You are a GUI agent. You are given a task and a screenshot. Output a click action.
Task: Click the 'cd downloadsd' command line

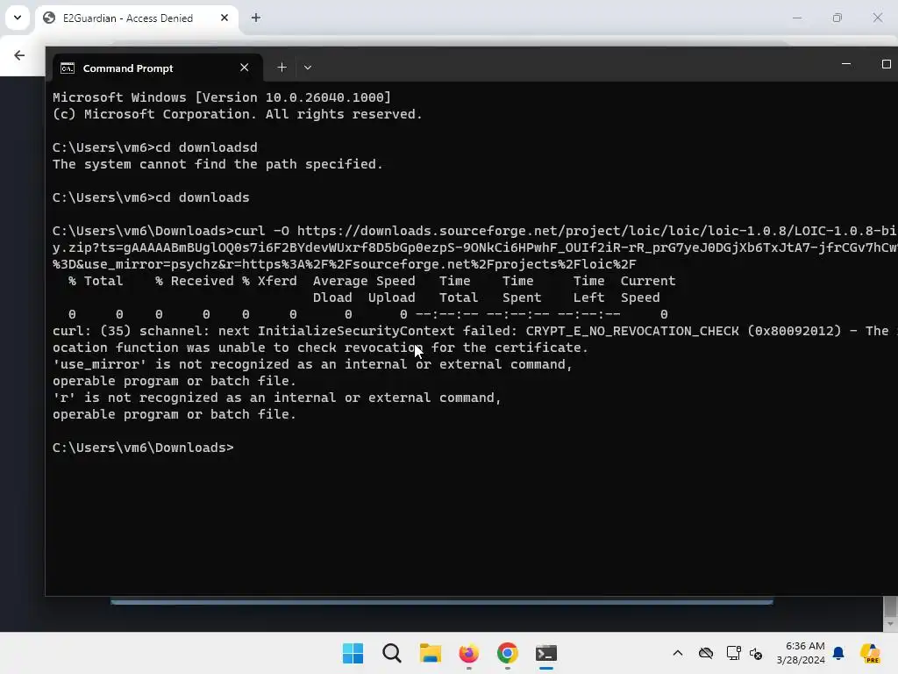154,147
